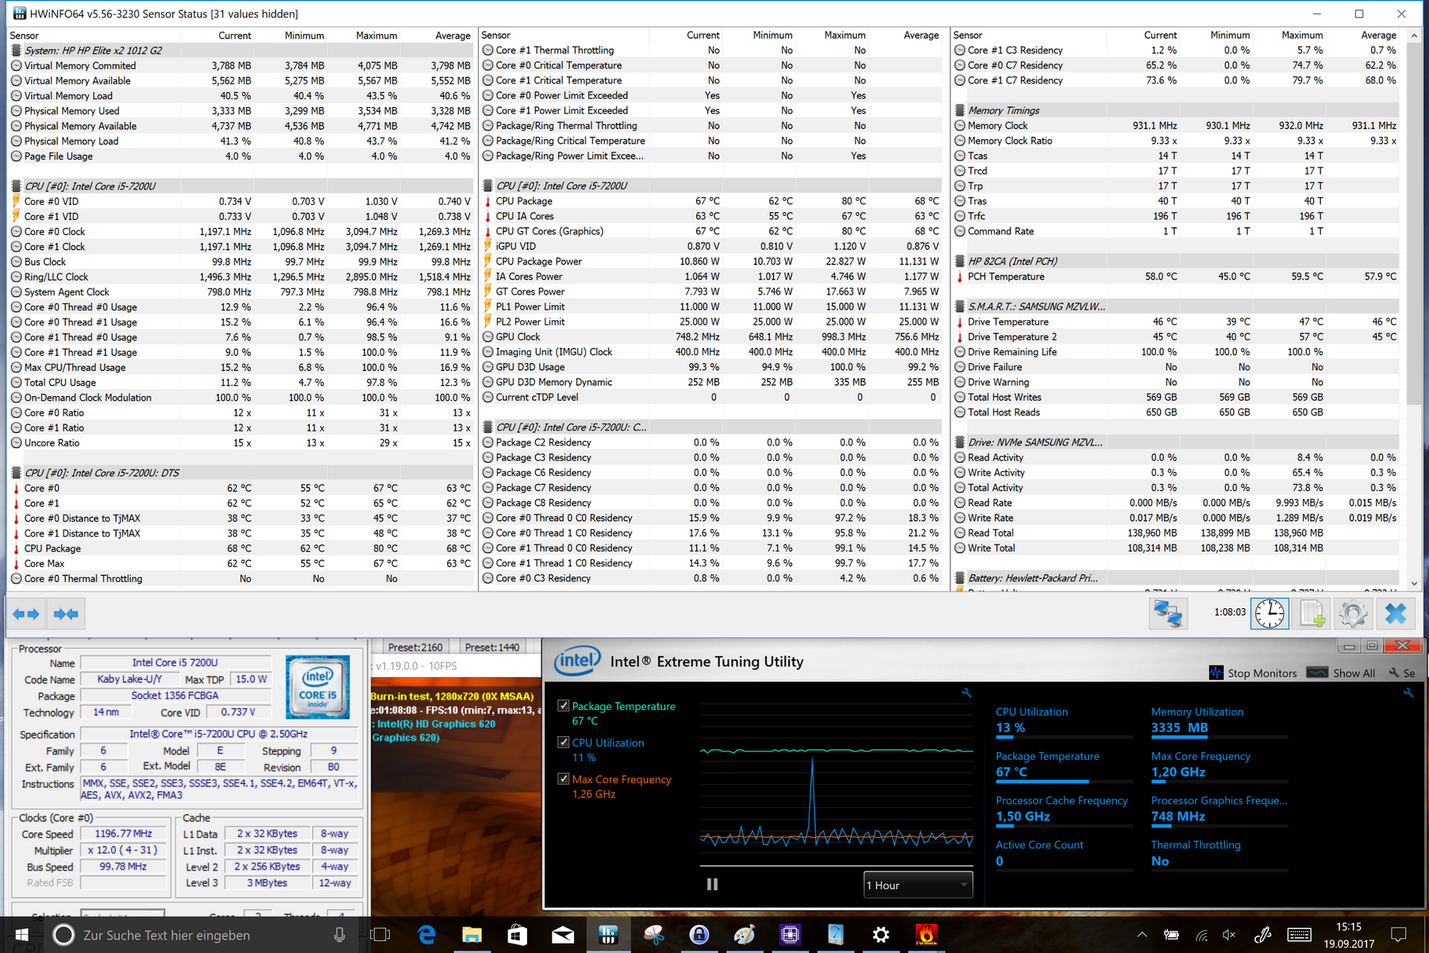Viewport: 1429px width, 953px height.
Task: Click Stop Monitors in Intel XTU
Action: (x=1253, y=673)
